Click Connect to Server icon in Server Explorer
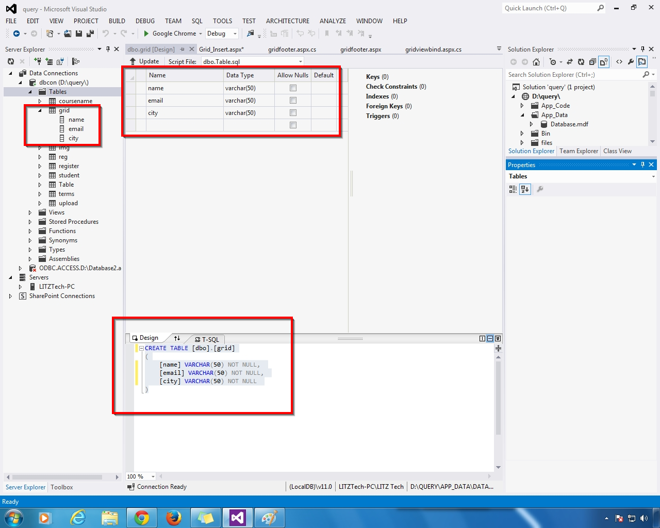 [49, 61]
